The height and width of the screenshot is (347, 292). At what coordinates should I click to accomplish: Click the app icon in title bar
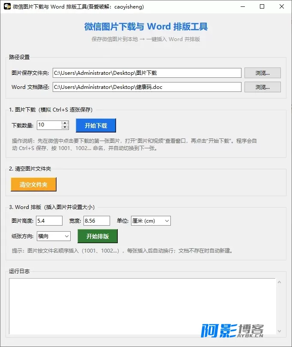(7, 6)
